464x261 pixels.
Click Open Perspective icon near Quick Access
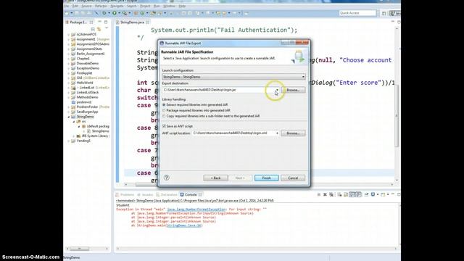coord(384,13)
